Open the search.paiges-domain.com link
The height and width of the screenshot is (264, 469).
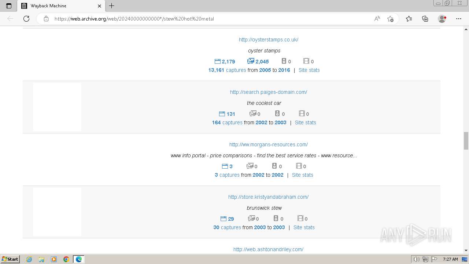click(x=269, y=92)
